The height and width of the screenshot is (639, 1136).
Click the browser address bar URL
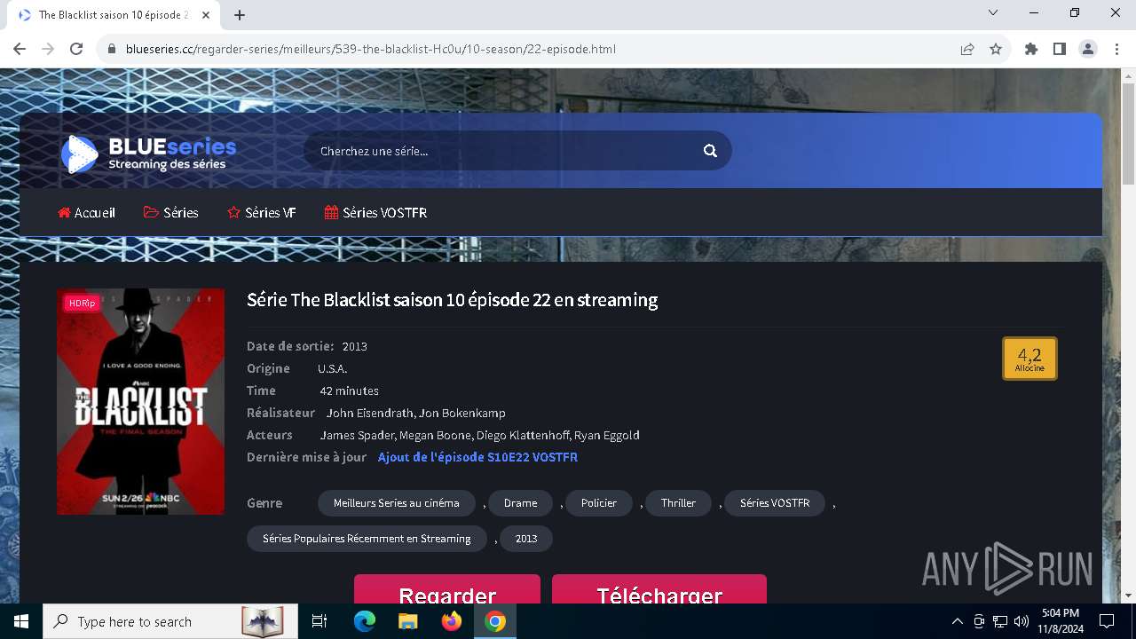(x=371, y=49)
